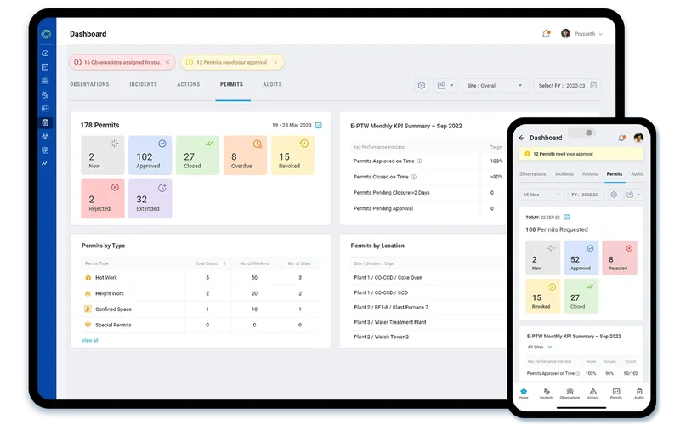Tap the back arrow on phone Dashboard
Image resolution: width=686 pixels, height=425 pixels.
coord(521,138)
